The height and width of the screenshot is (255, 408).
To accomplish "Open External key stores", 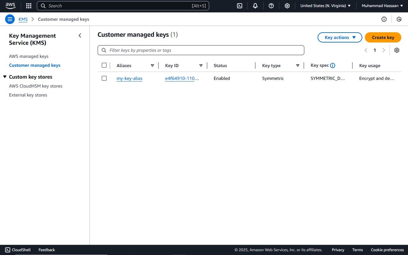I will coord(28,95).
